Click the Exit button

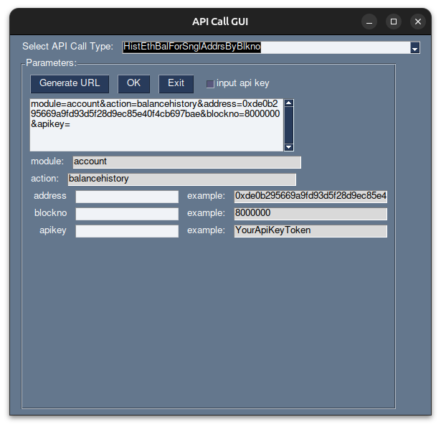pos(176,83)
